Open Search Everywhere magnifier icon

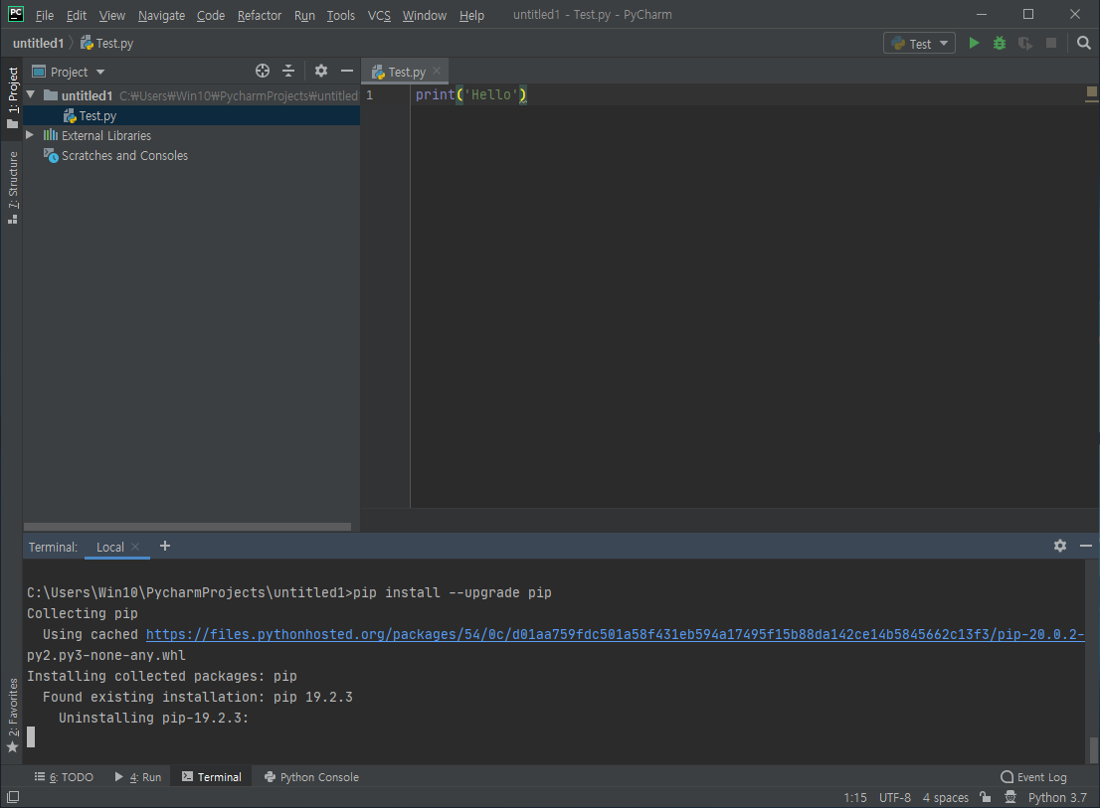(1084, 44)
